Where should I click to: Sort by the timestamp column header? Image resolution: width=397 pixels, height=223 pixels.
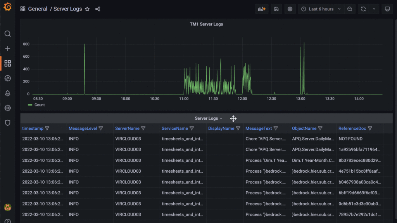pyautogui.click(x=33, y=128)
